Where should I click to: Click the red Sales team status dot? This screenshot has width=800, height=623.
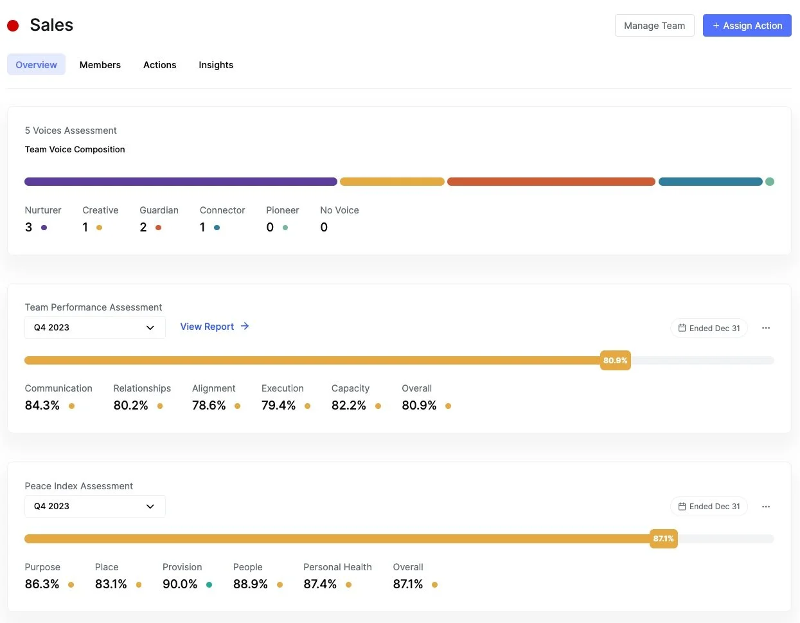13,26
